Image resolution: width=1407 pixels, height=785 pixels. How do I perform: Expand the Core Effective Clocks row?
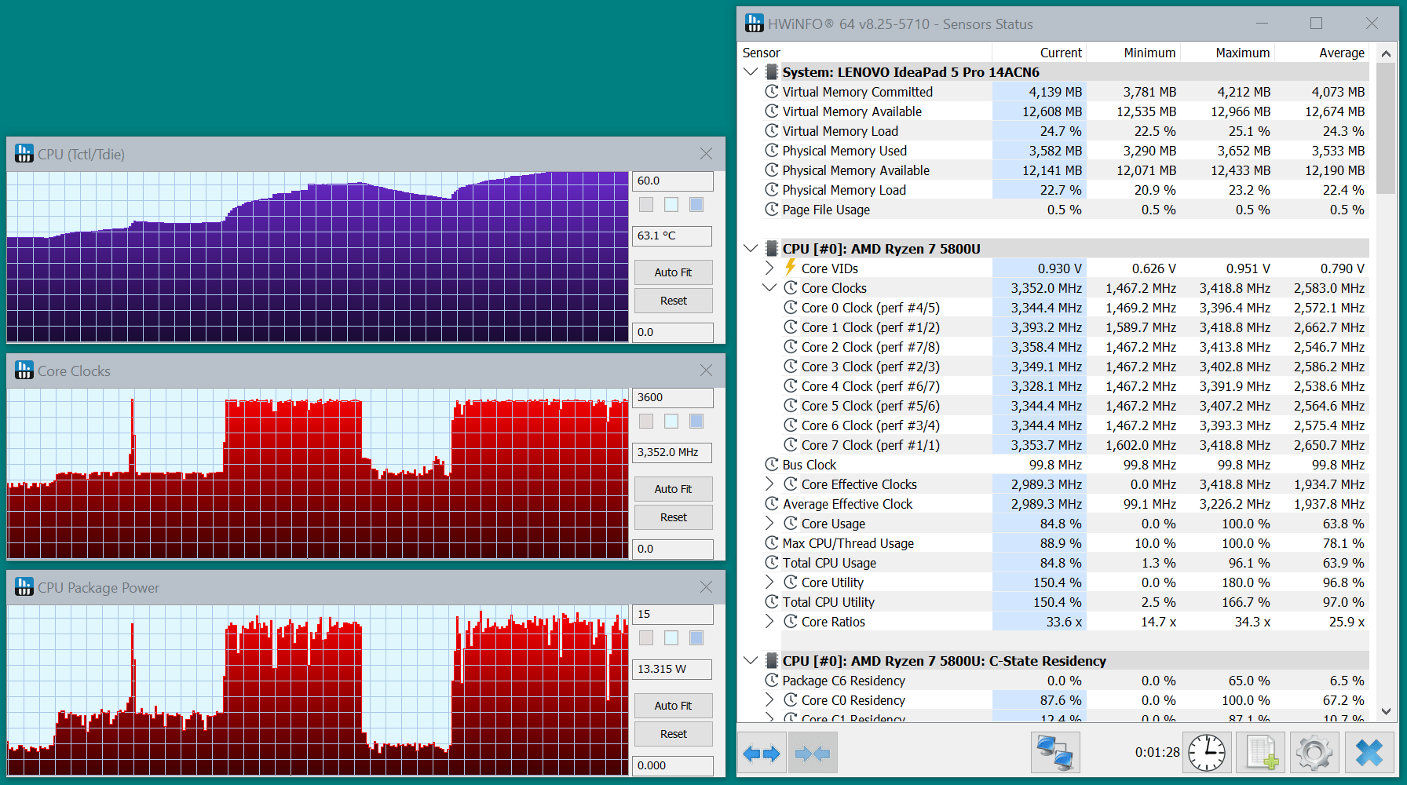[769, 484]
